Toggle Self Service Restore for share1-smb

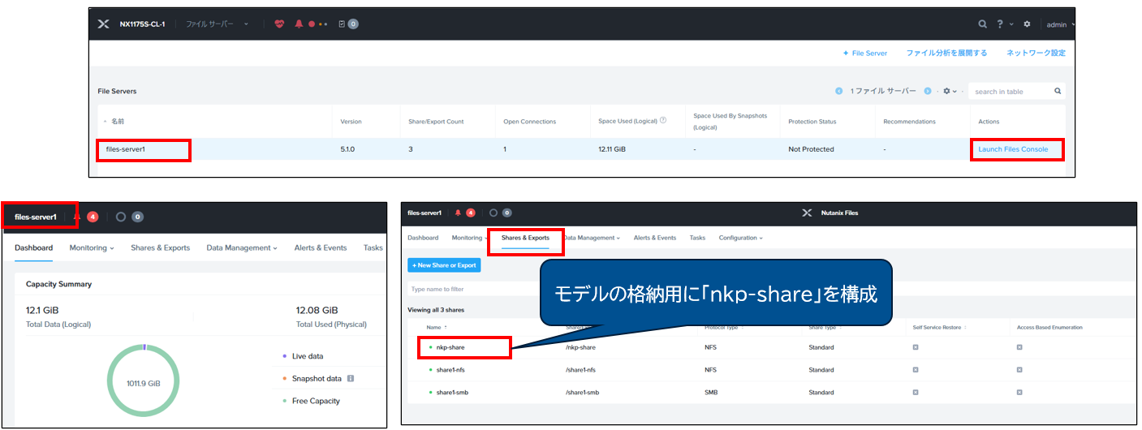point(916,393)
